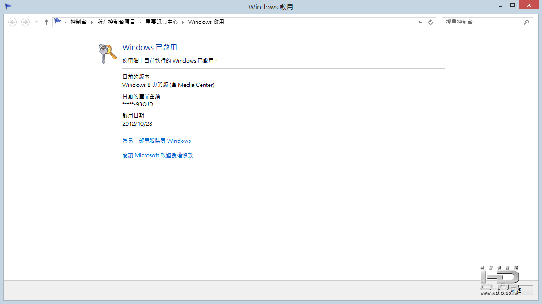This screenshot has width=542, height=304.
Task: Click product key text *****-9BQJD
Action: [x=138, y=104]
